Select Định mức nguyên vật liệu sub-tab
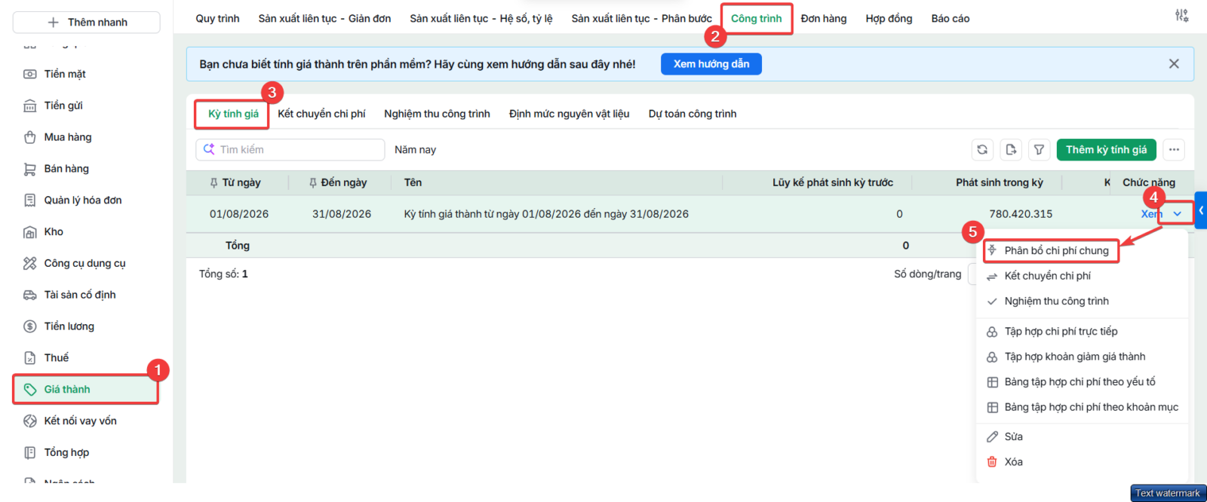The width and height of the screenshot is (1207, 502). 569,114
